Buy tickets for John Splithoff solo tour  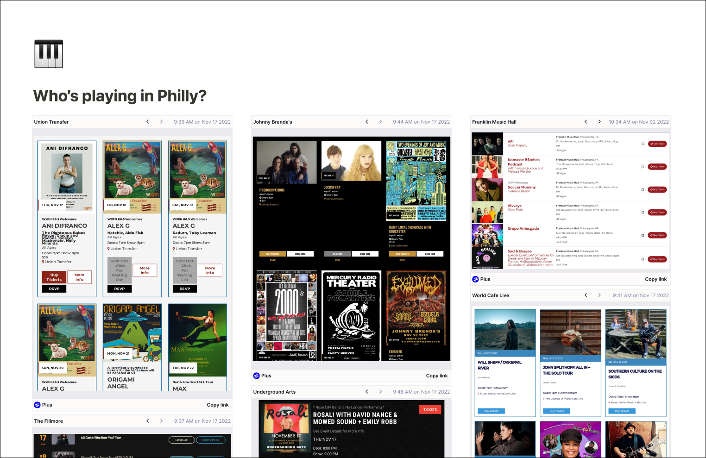pos(556,411)
